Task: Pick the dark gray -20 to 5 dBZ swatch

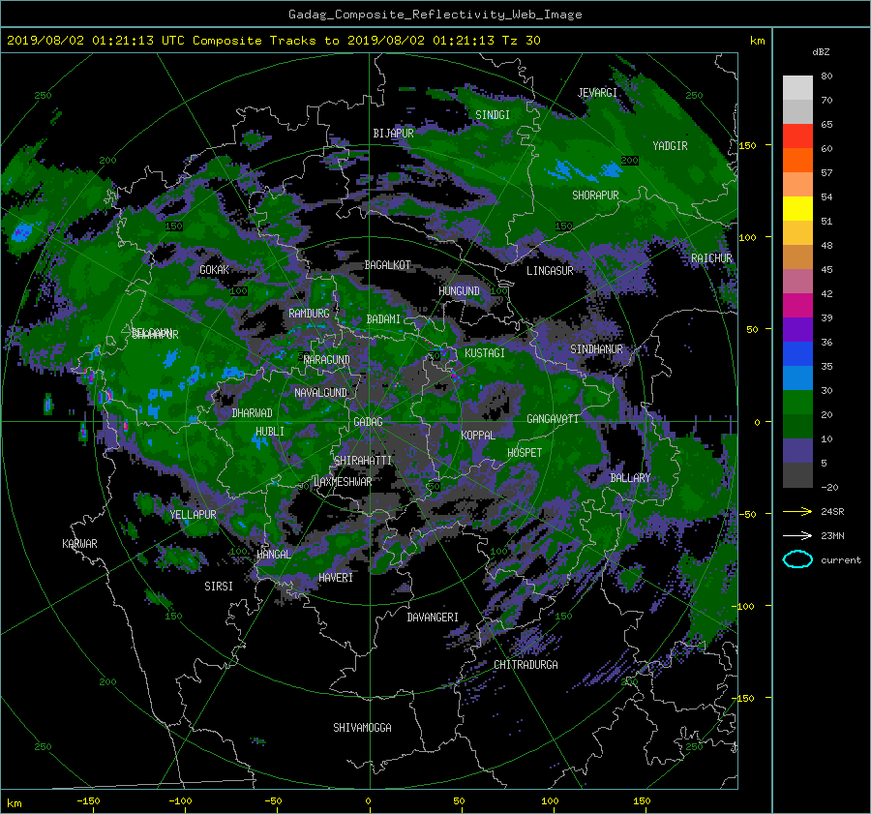Action: point(797,474)
